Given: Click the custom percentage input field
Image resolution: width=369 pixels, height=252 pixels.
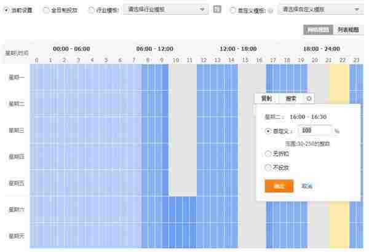Looking at the screenshot, I should (x=314, y=131).
